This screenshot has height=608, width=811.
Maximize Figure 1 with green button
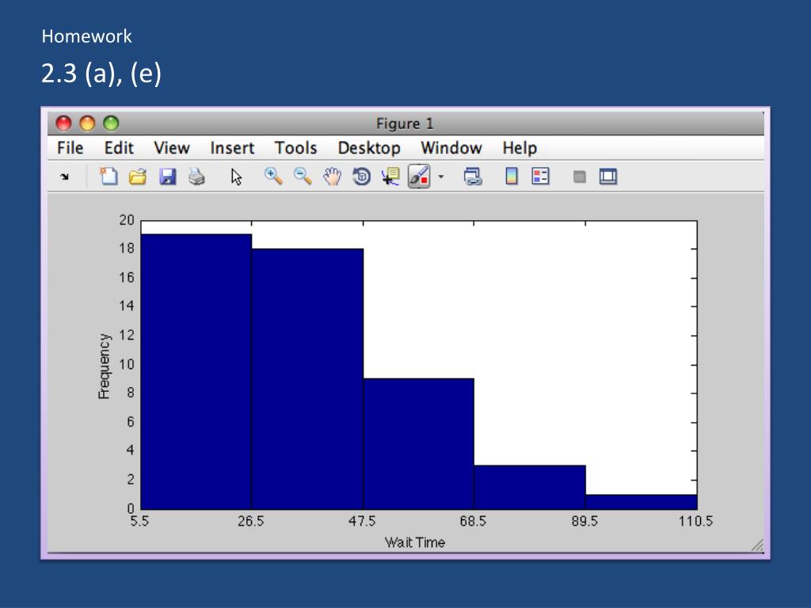(111, 123)
